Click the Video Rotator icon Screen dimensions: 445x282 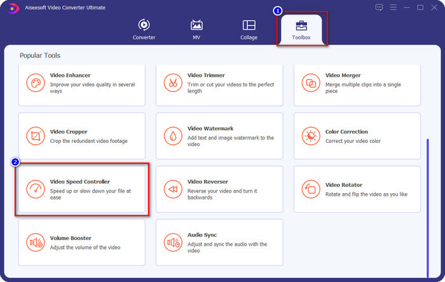point(310,189)
